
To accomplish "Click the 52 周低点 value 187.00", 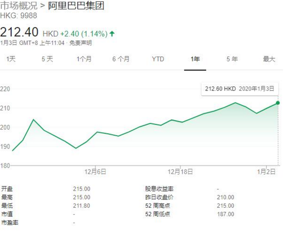I will (225, 214).
